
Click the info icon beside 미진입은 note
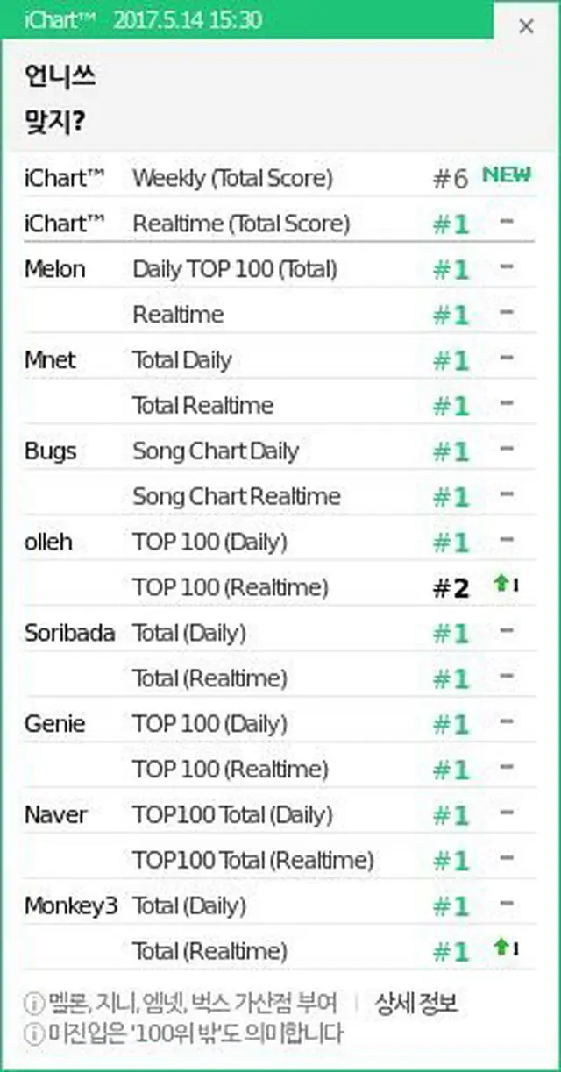click(34, 1033)
